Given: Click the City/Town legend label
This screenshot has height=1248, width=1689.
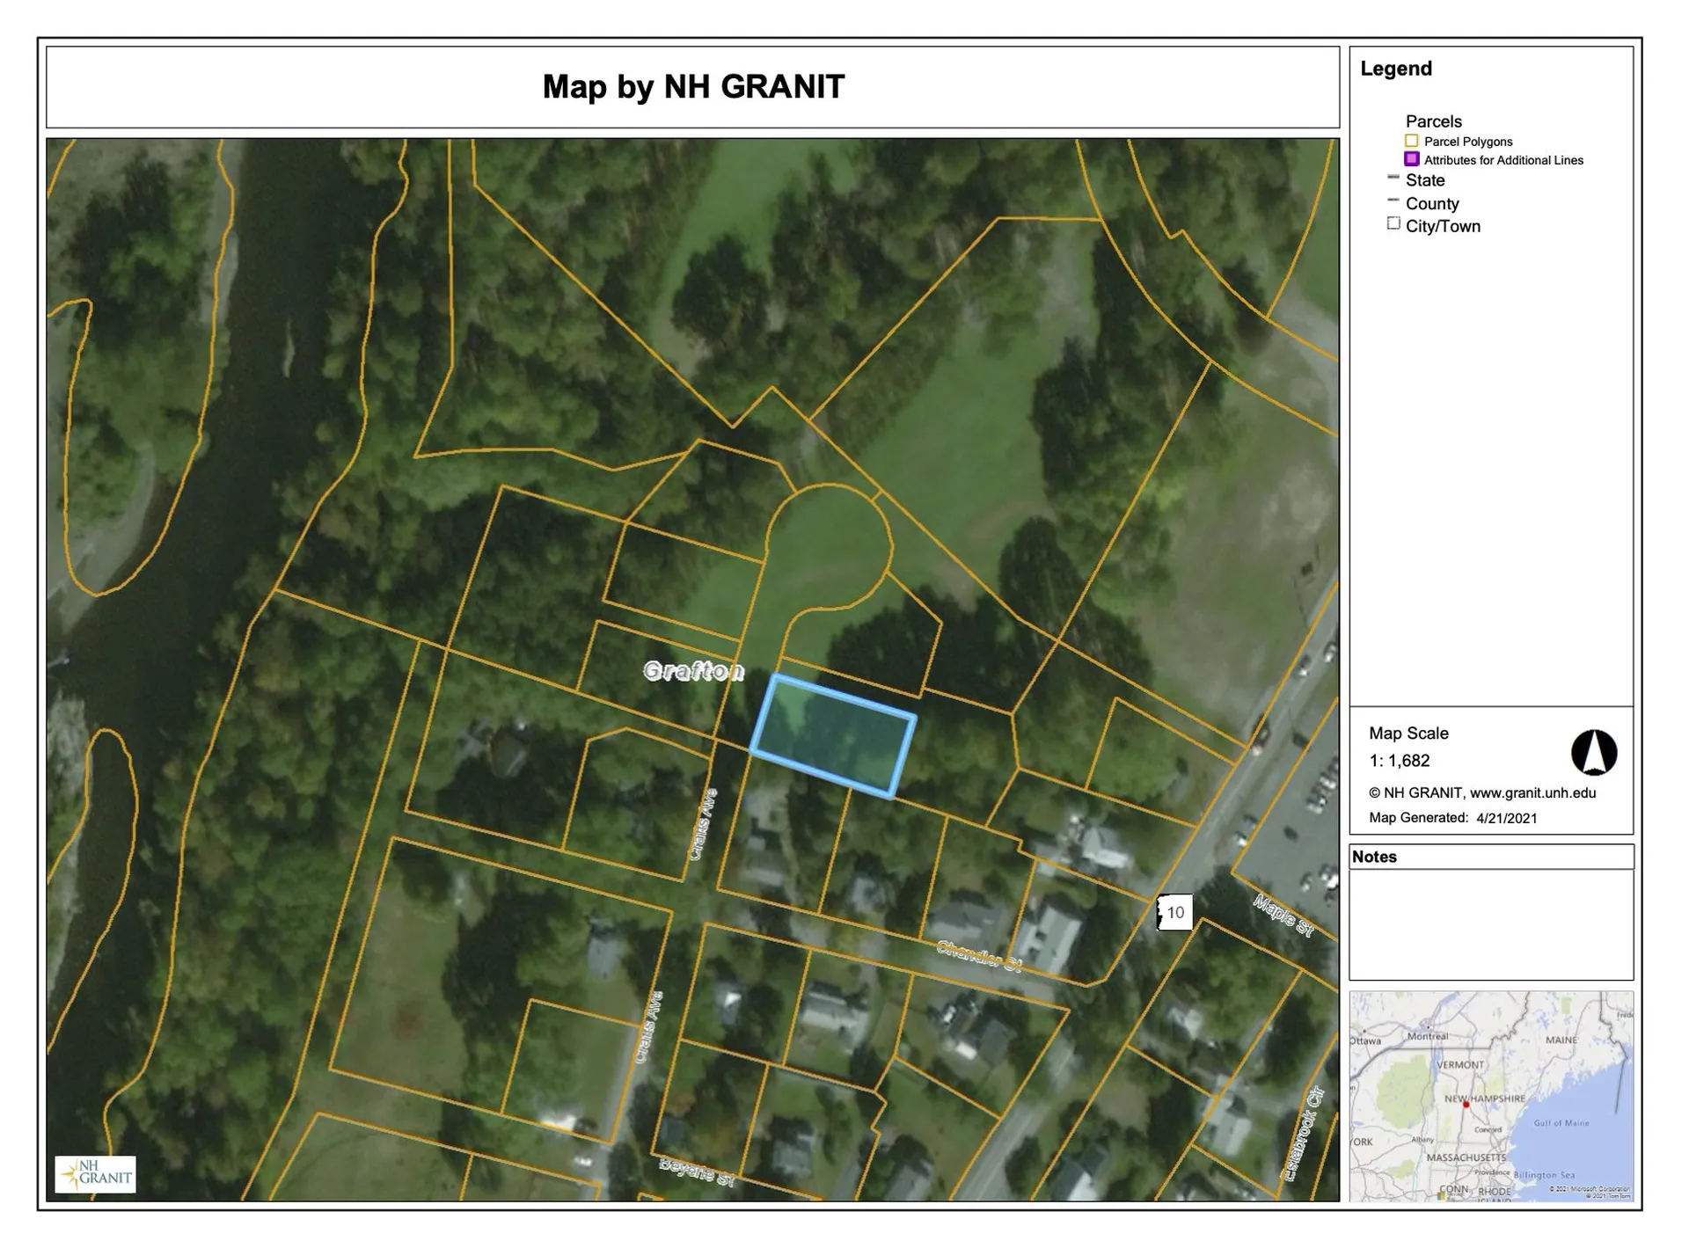Looking at the screenshot, I should (x=1443, y=226).
